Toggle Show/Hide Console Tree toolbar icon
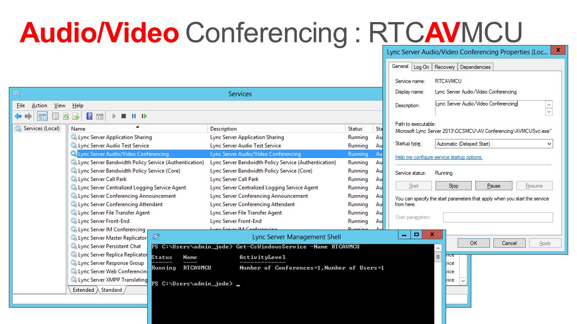The image size is (577, 324). click(42, 117)
